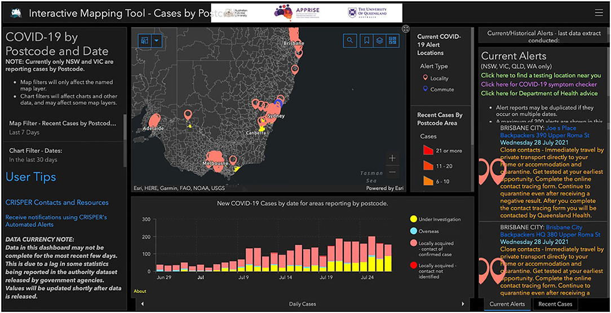Click the Powered by Esri attribution
Viewport: 611px width, 313px height.
pos(384,188)
